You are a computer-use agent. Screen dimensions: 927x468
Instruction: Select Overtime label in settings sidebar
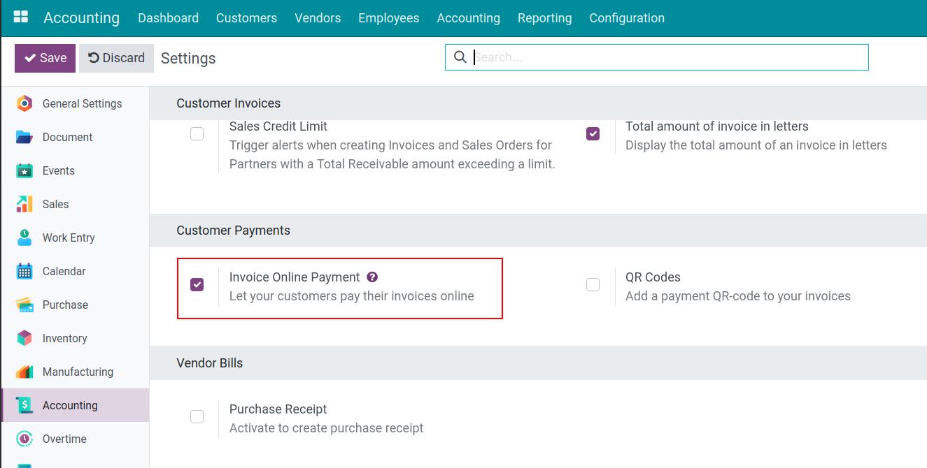[x=64, y=439]
